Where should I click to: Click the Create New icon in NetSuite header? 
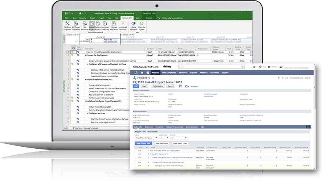point(254,67)
